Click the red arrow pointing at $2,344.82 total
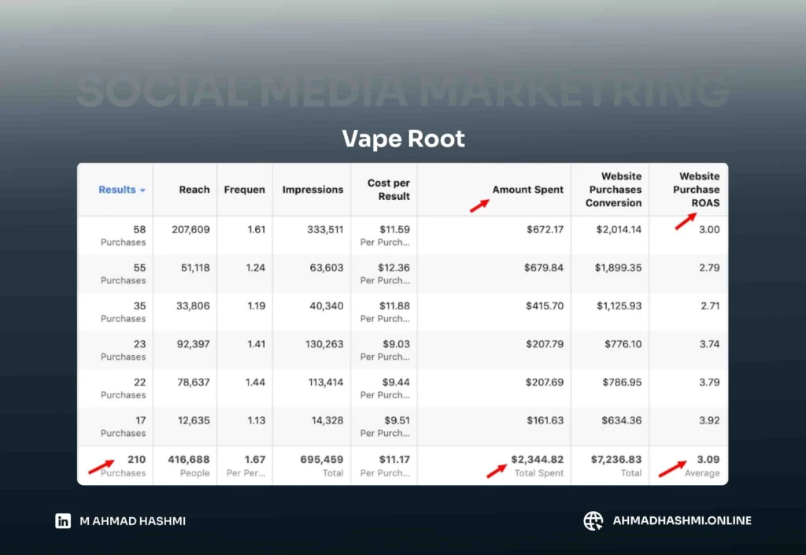Image resolution: width=806 pixels, height=555 pixels. [496, 471]
